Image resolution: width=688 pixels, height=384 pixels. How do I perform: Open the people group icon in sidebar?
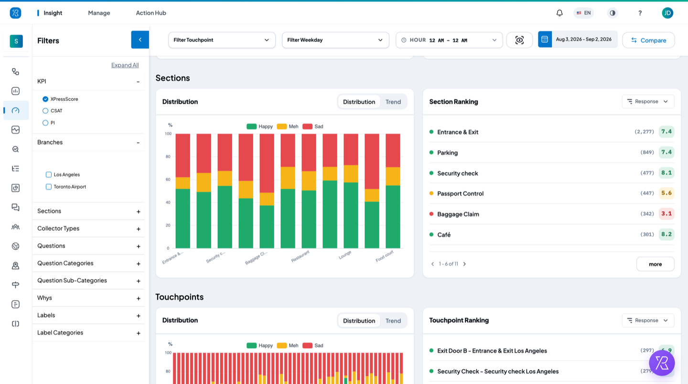click(x=16, y=227)
